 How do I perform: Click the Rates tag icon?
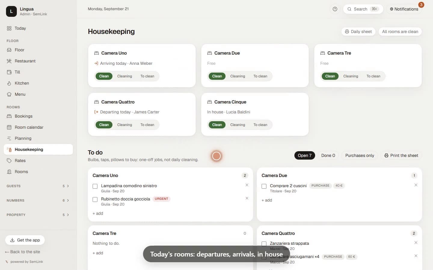click(9, 160)
